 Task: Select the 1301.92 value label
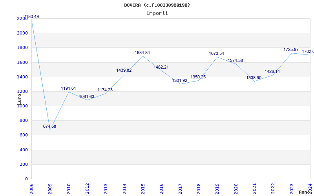click(180, 81)
